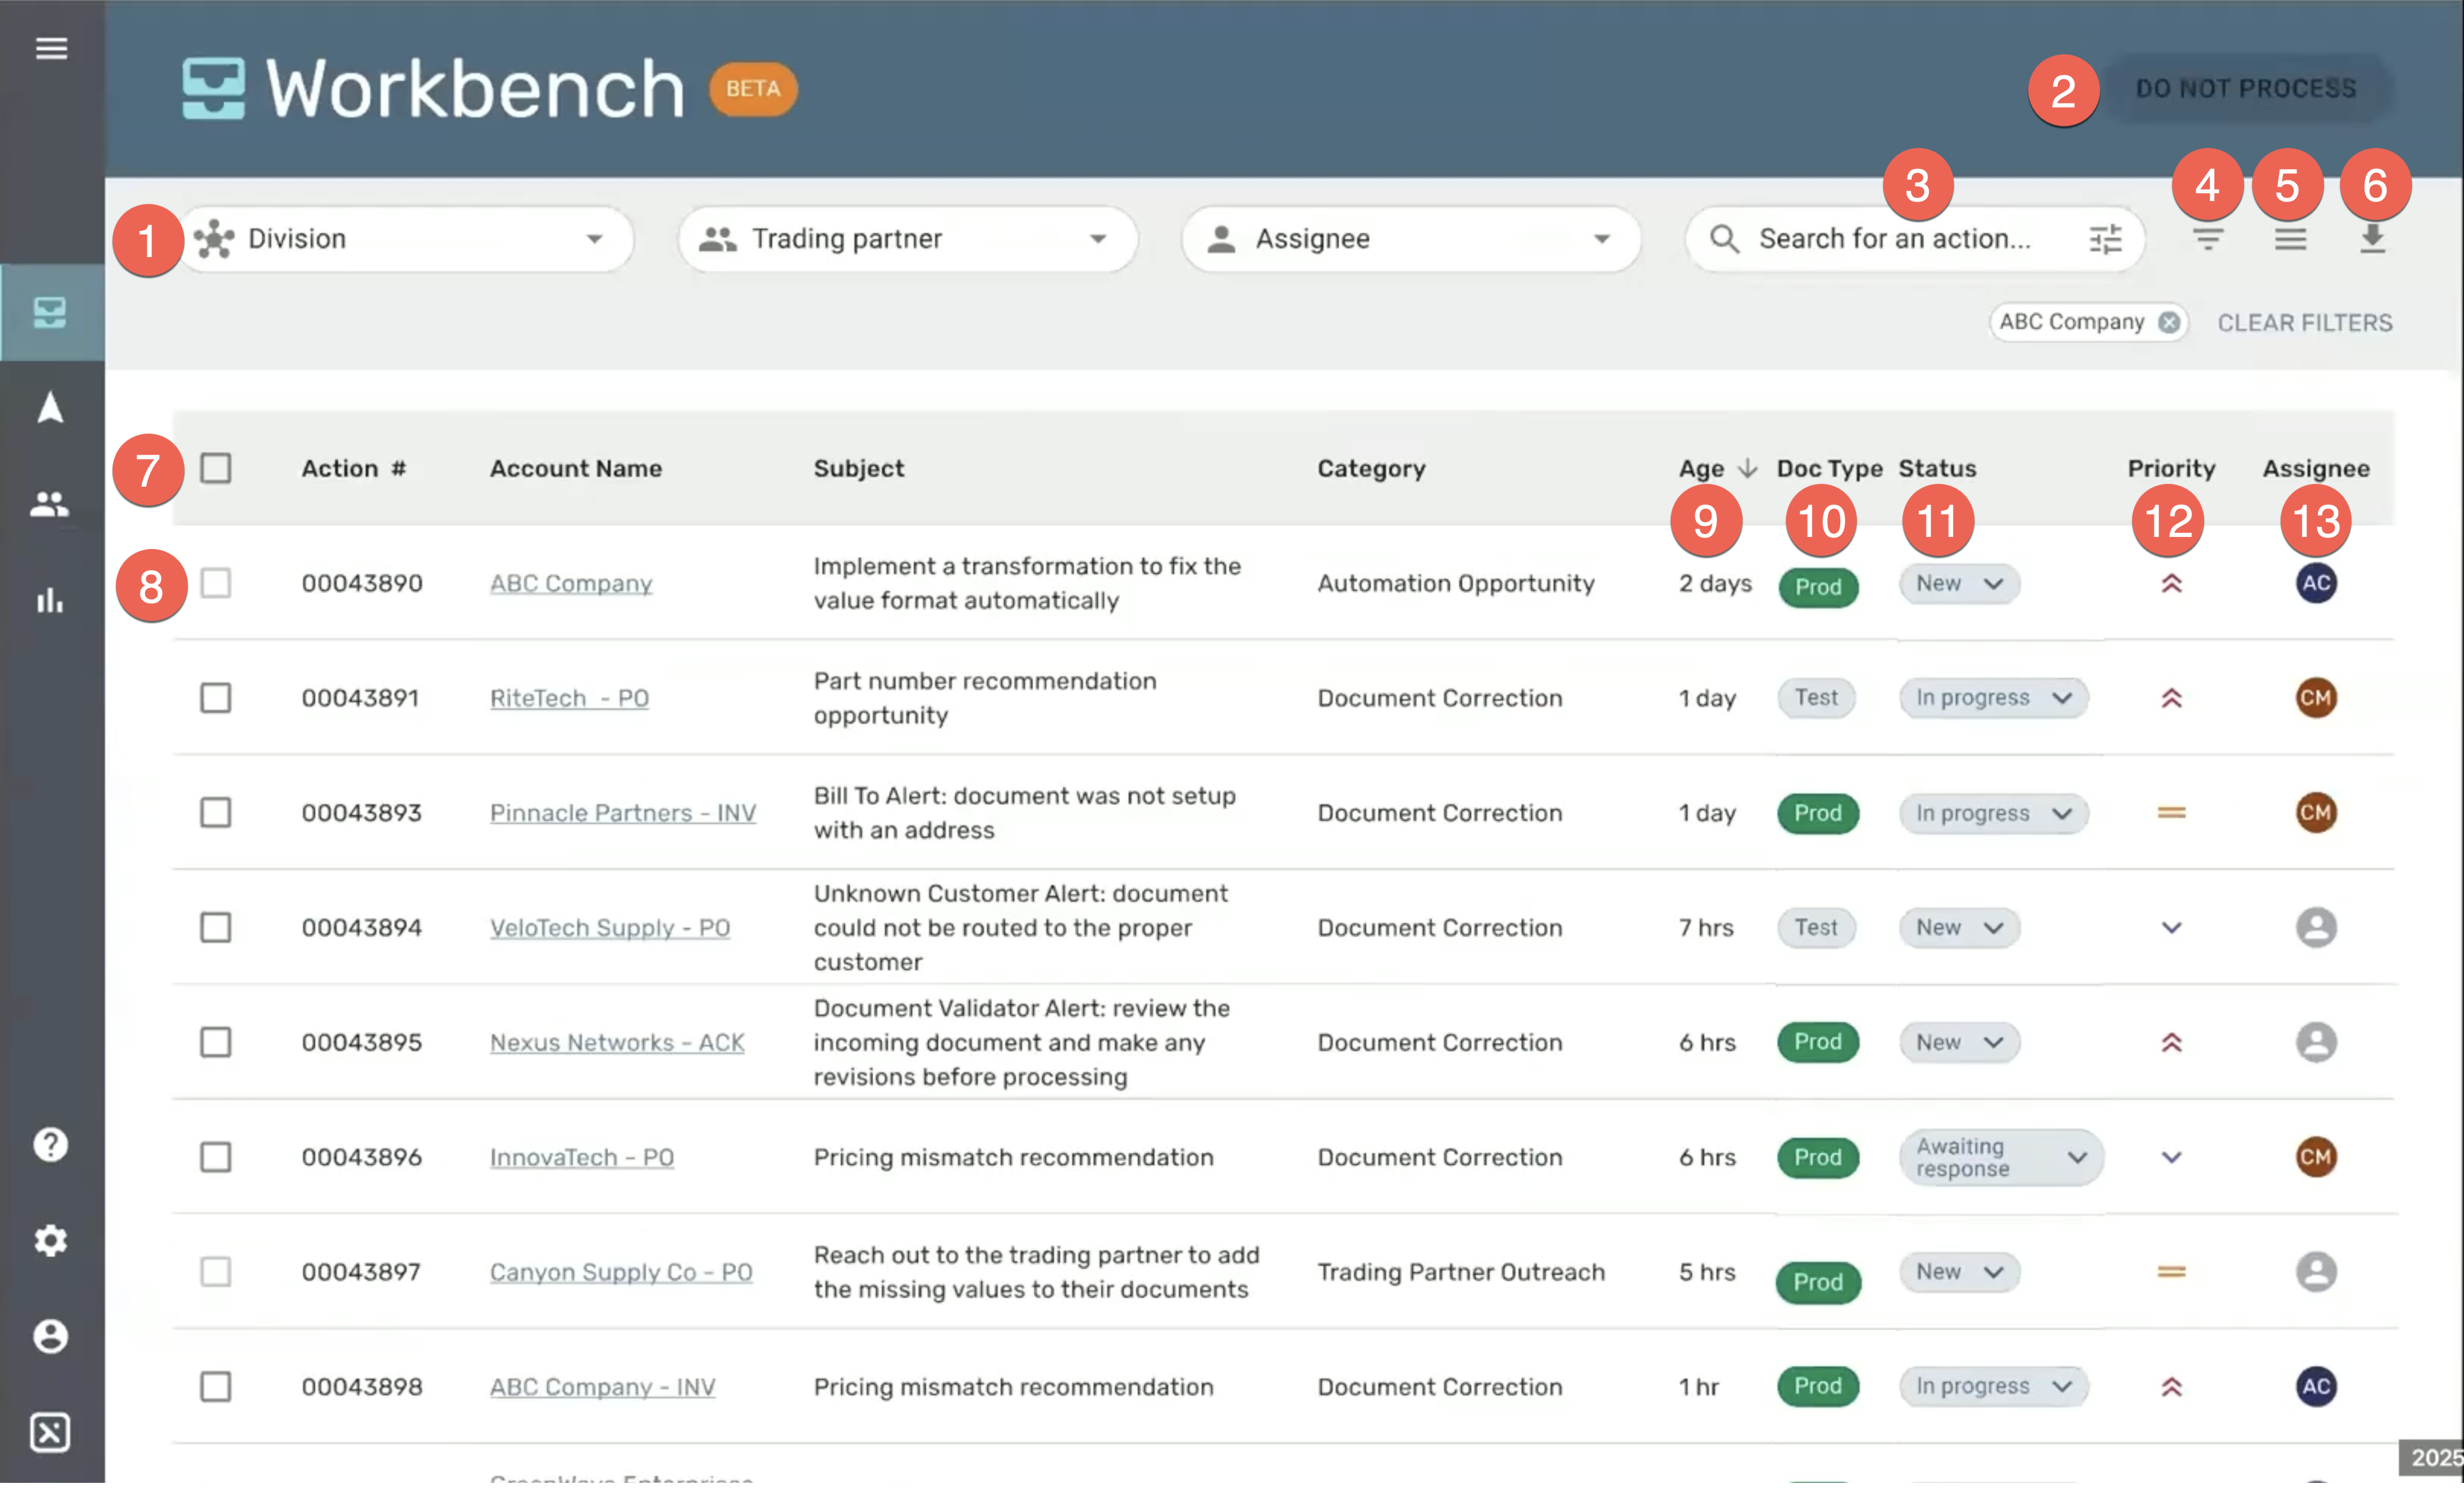Click the Priority column header
2464x1492 pixels.
pyautogui.click(x=2171, y=468)
